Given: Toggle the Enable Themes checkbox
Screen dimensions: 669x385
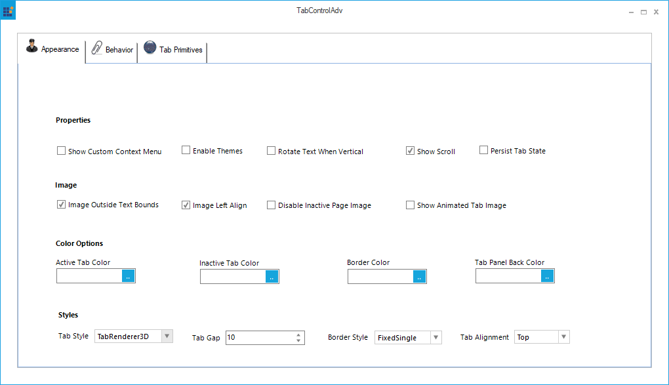Looking at the screenshot, I should coord(186,150).
